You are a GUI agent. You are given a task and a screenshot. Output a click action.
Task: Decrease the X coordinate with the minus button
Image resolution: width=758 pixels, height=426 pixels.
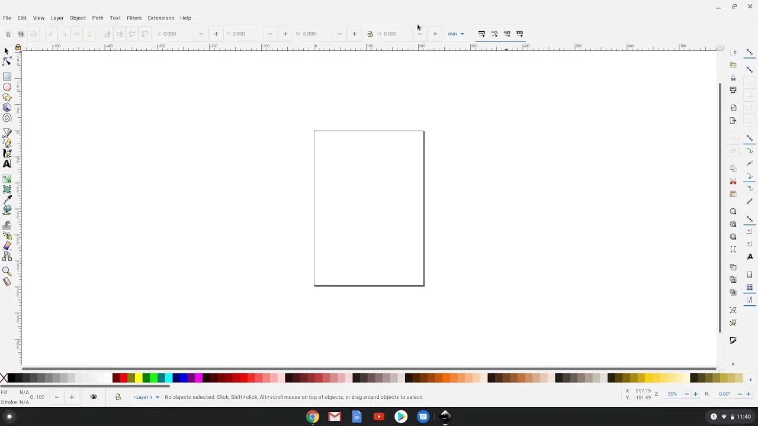point(201,34)
